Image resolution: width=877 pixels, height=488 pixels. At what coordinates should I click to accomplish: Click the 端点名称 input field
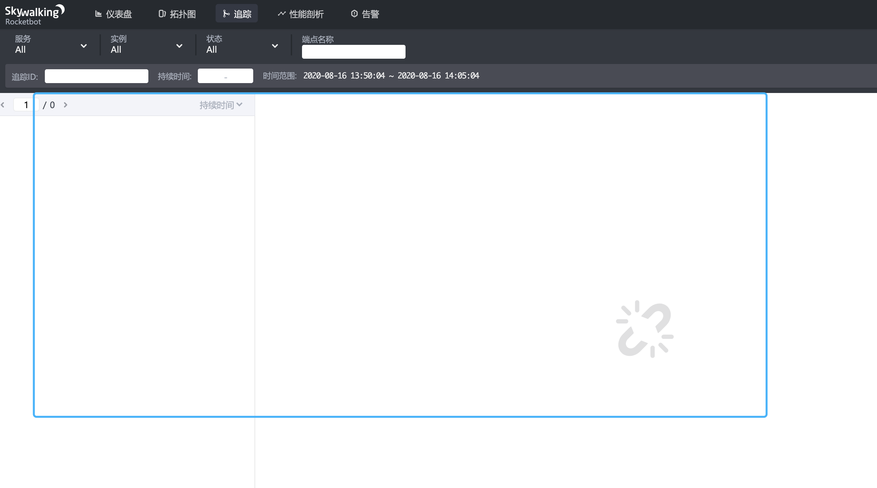353,52
